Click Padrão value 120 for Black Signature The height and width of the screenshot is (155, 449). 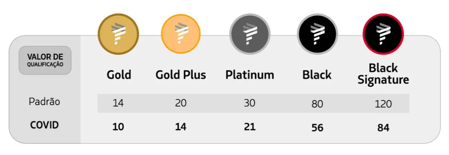pos(383,104)
